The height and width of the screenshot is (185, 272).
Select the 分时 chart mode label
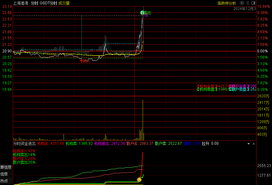click(34, 3)
